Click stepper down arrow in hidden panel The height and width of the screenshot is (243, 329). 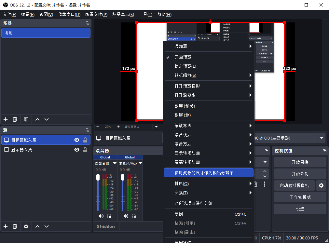tap(265, 176)
